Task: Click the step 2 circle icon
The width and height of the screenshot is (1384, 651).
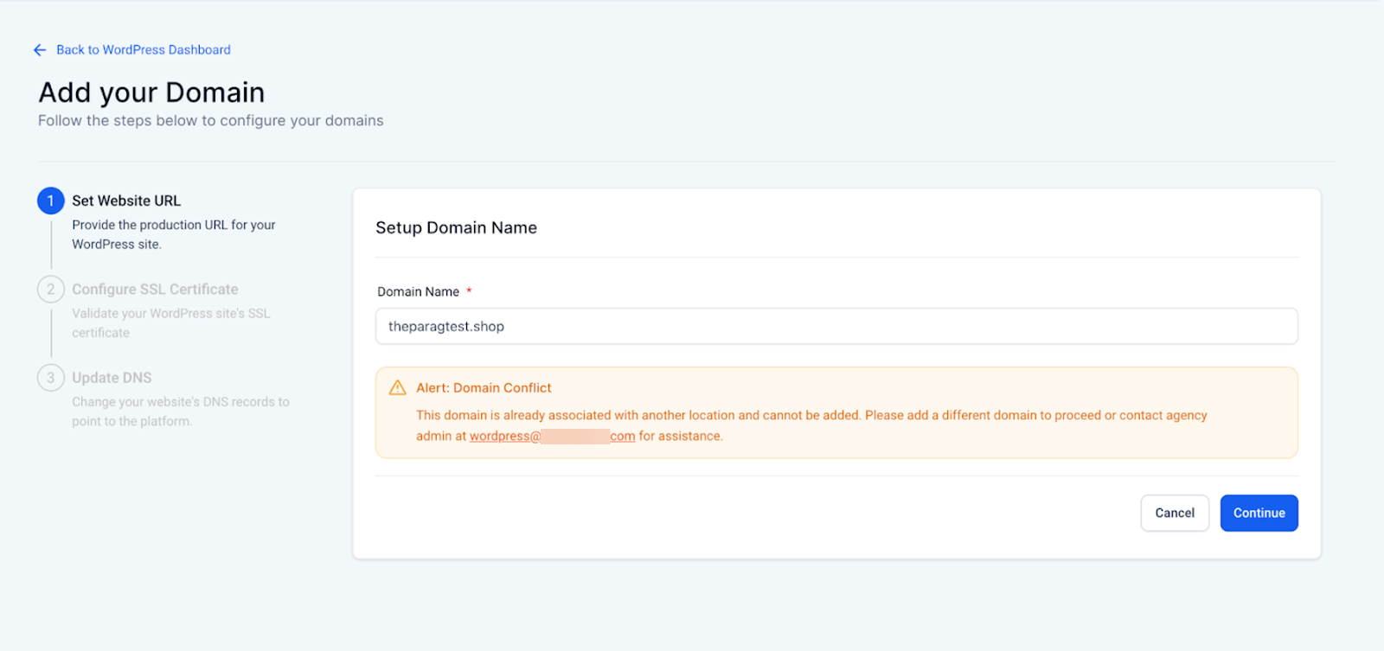Action: click(x=51, y=289)
